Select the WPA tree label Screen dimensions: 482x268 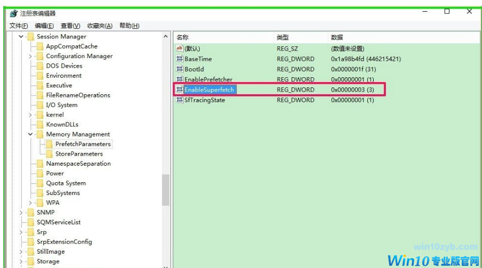(52, 202)
